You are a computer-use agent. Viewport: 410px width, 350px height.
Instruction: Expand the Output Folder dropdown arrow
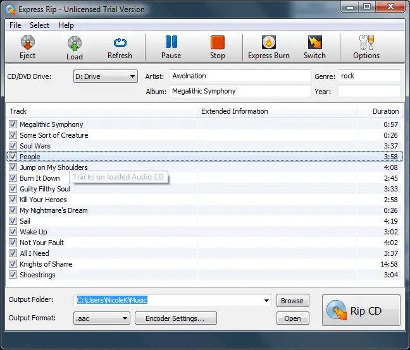(266, 301)
